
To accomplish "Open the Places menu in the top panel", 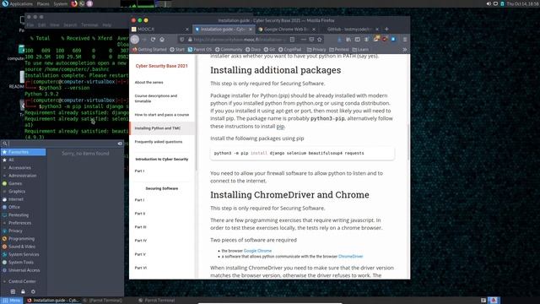I will pyautogui.click(x=43, y=3).
